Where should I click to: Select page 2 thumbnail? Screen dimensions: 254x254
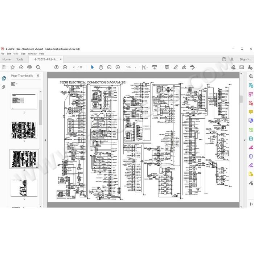[24, 101]
